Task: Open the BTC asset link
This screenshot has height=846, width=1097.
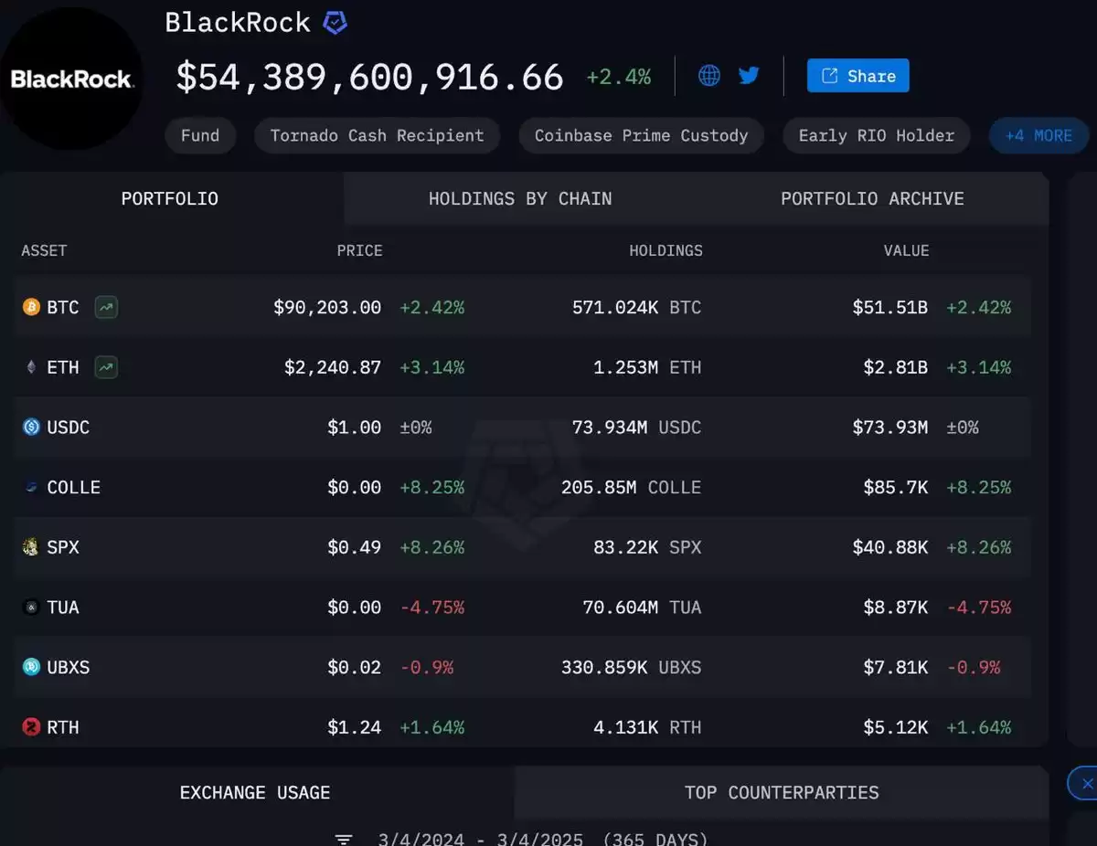Action: click(63, 308)
